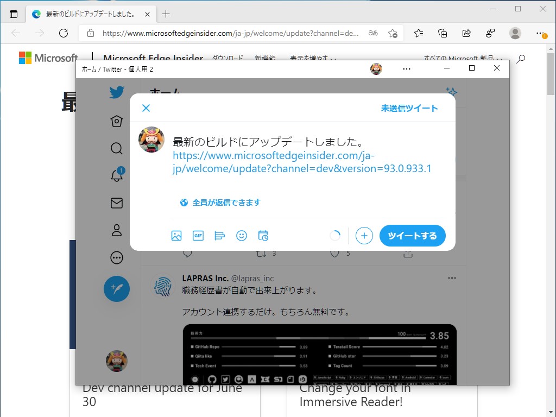Viewport: 556px width, 417px height.
Task: Open Twitter notifications bell
Action: [x=116, y=175]
